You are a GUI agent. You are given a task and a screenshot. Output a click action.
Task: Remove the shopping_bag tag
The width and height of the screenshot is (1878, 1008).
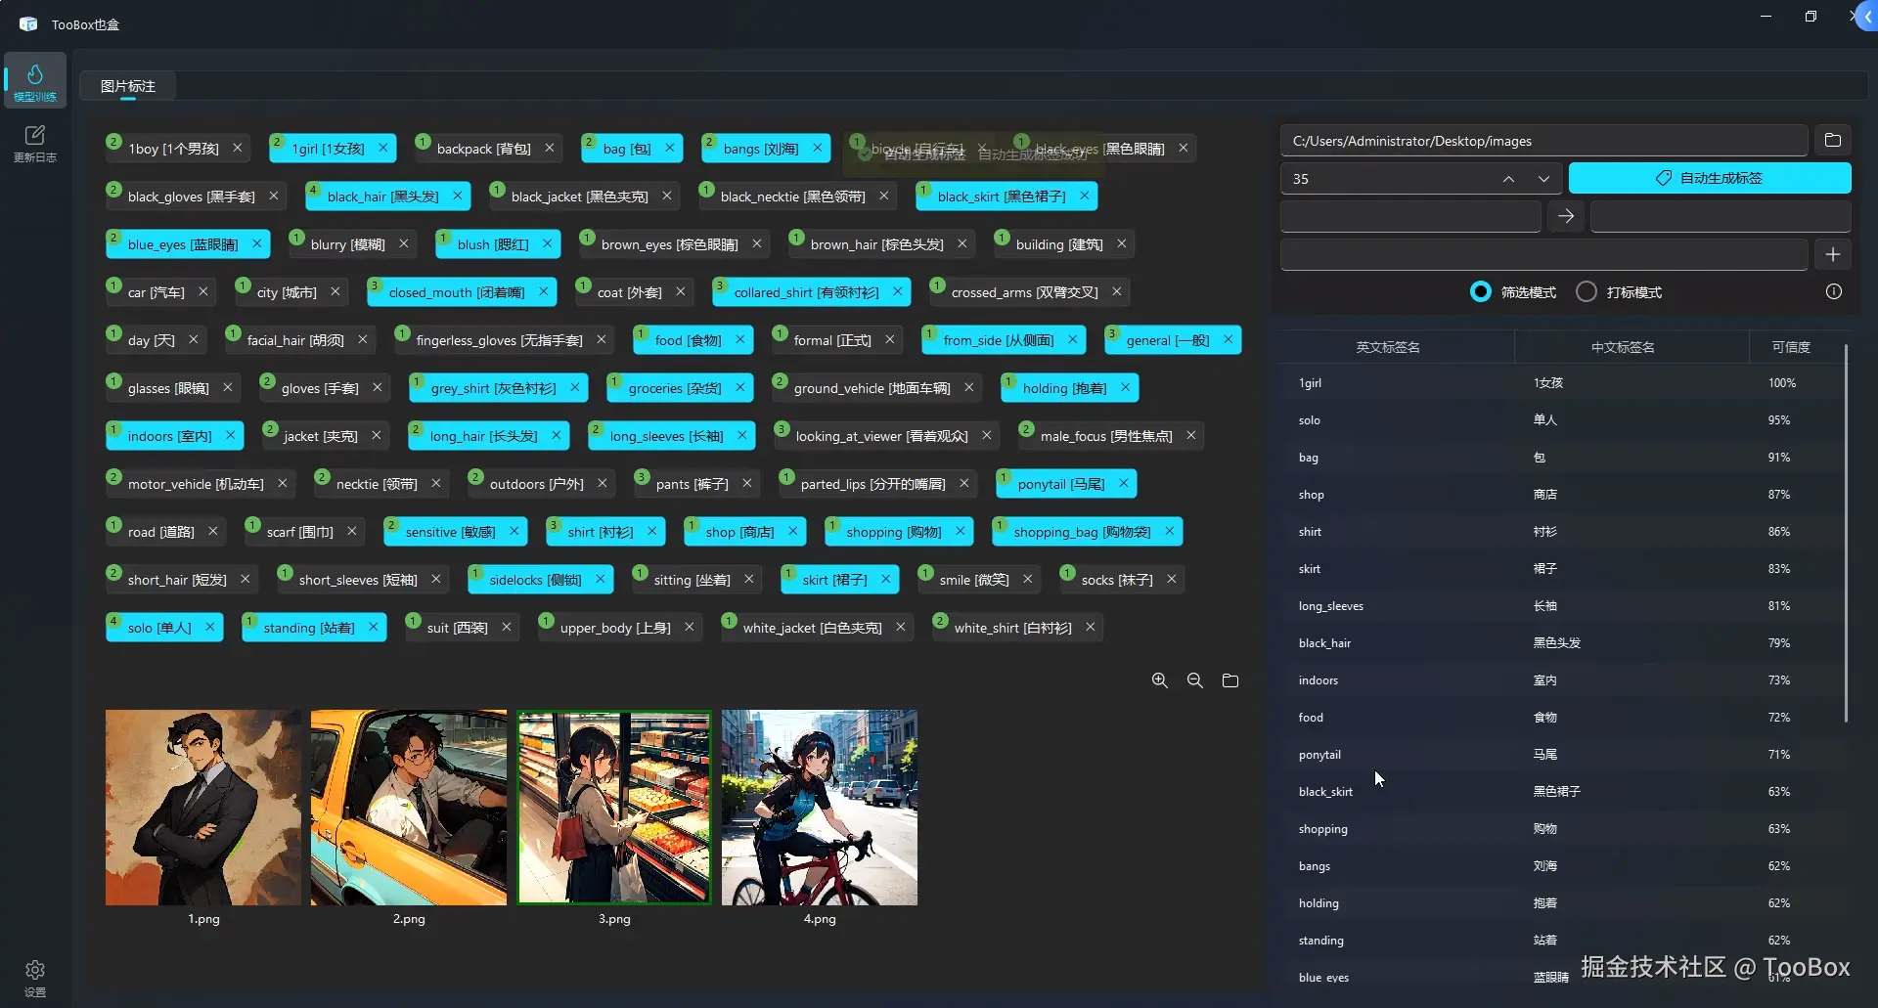(x=1169, y=532)
